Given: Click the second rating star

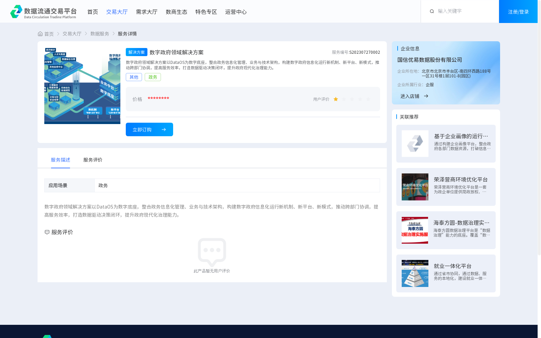Looking at the screenshot, I should click(344, 99).
